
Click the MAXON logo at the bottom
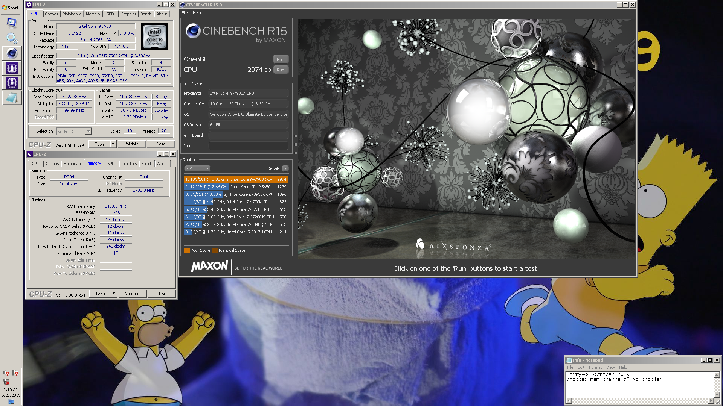[209, 266]
